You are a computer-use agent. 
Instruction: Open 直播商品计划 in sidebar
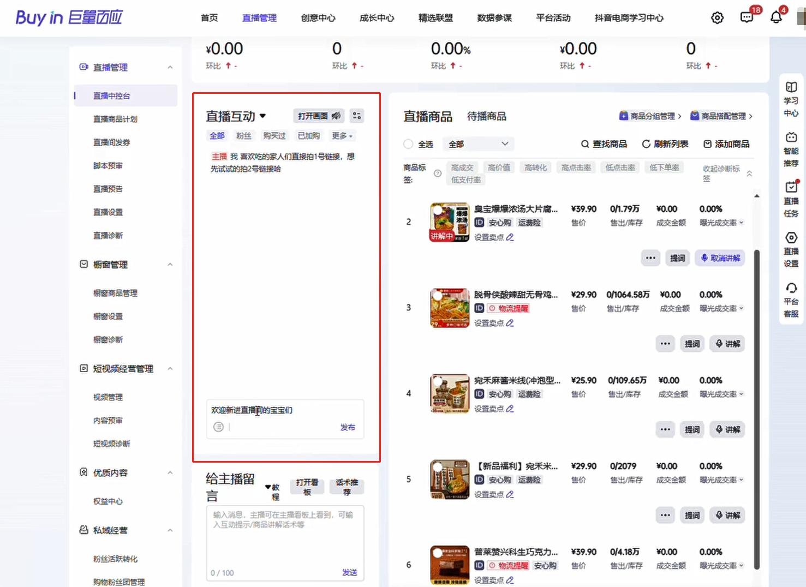115,119
